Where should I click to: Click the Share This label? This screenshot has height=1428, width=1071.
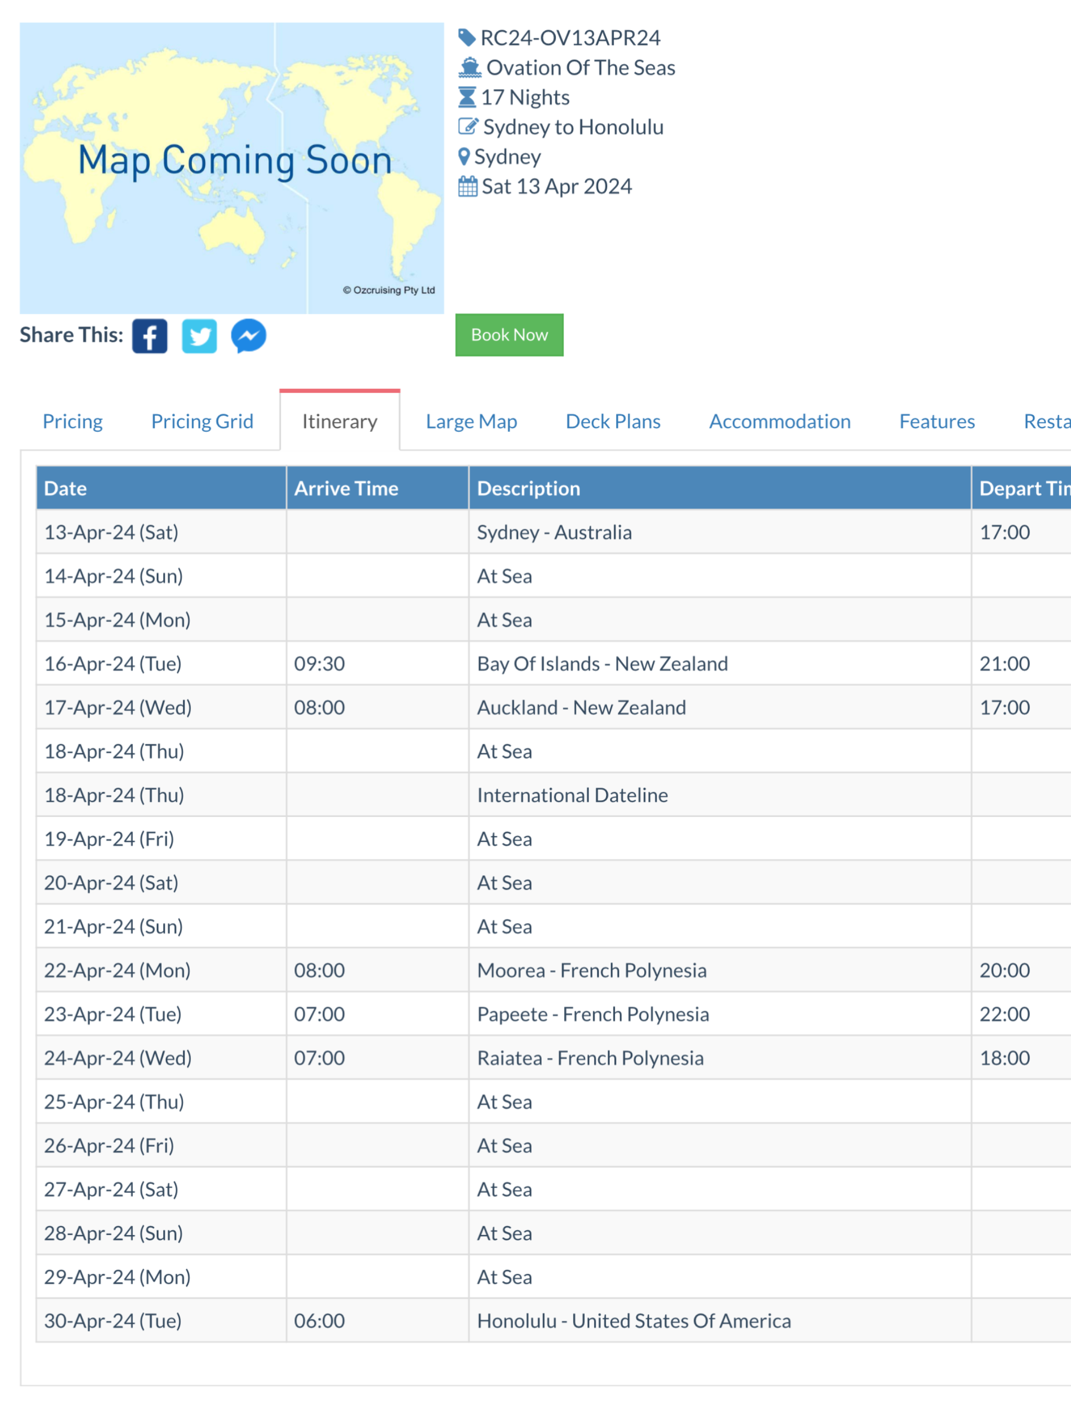coord(72,335)
